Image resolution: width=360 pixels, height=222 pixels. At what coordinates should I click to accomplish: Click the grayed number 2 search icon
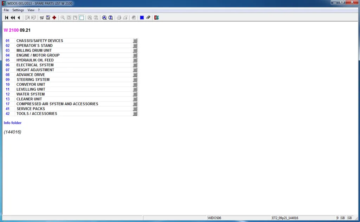click(96, 18)
